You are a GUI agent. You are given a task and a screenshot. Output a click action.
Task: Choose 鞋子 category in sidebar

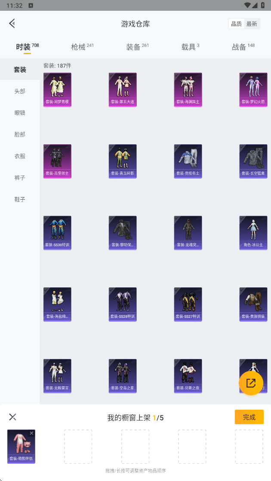[x=20, y=199]
